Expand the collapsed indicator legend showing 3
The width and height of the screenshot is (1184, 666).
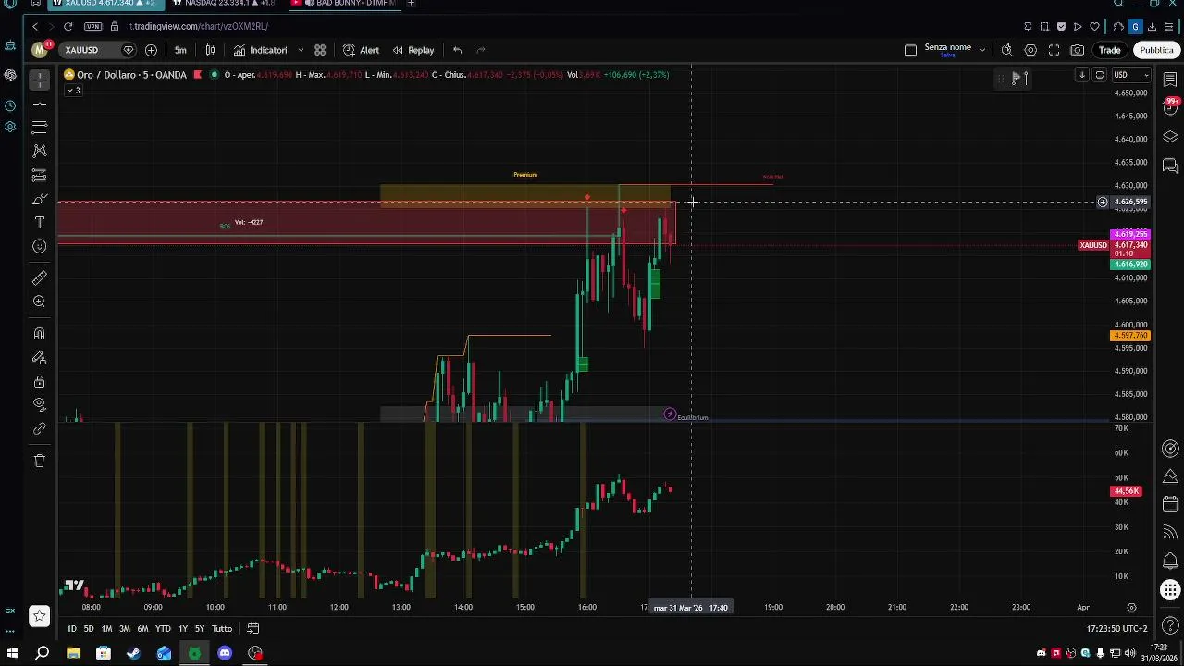pyautogui.click(x=74, y=90)
